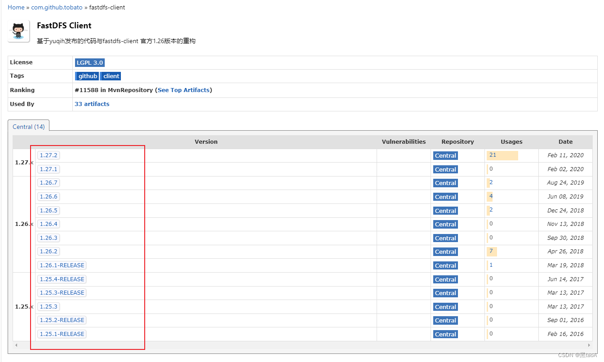Click the FastDFS Client page title
This screenshot has height=362, width=604.
64,26
